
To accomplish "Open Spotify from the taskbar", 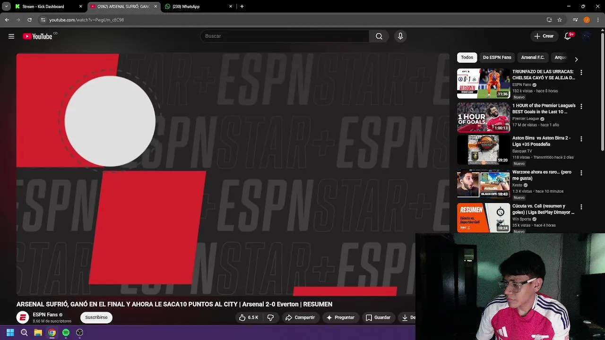I will pos(66,332).
